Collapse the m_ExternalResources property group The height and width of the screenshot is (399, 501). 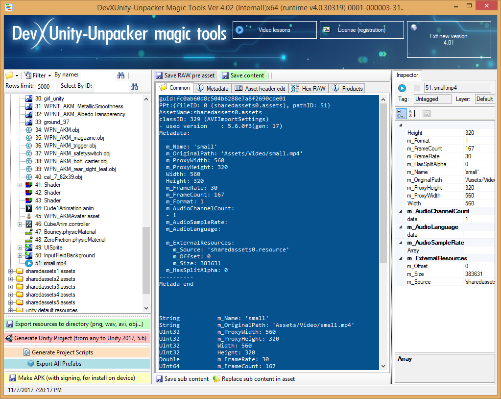(x=401, y=258)
